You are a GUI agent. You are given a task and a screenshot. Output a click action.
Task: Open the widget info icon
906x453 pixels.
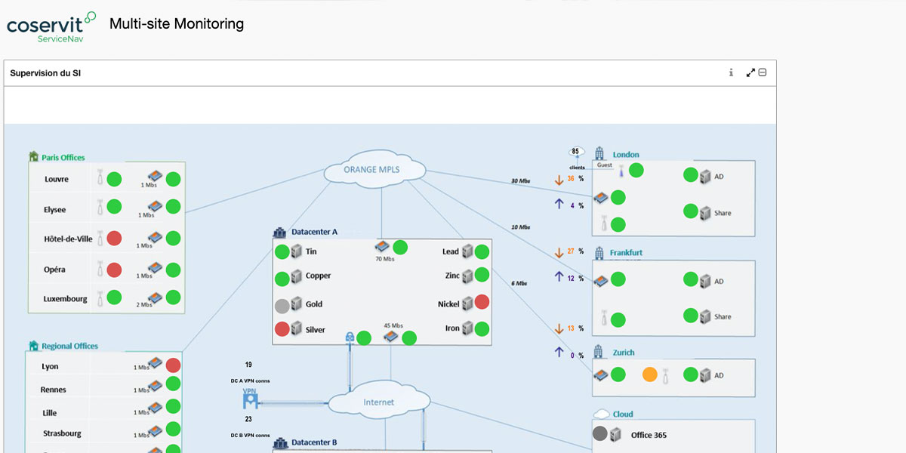731,72
